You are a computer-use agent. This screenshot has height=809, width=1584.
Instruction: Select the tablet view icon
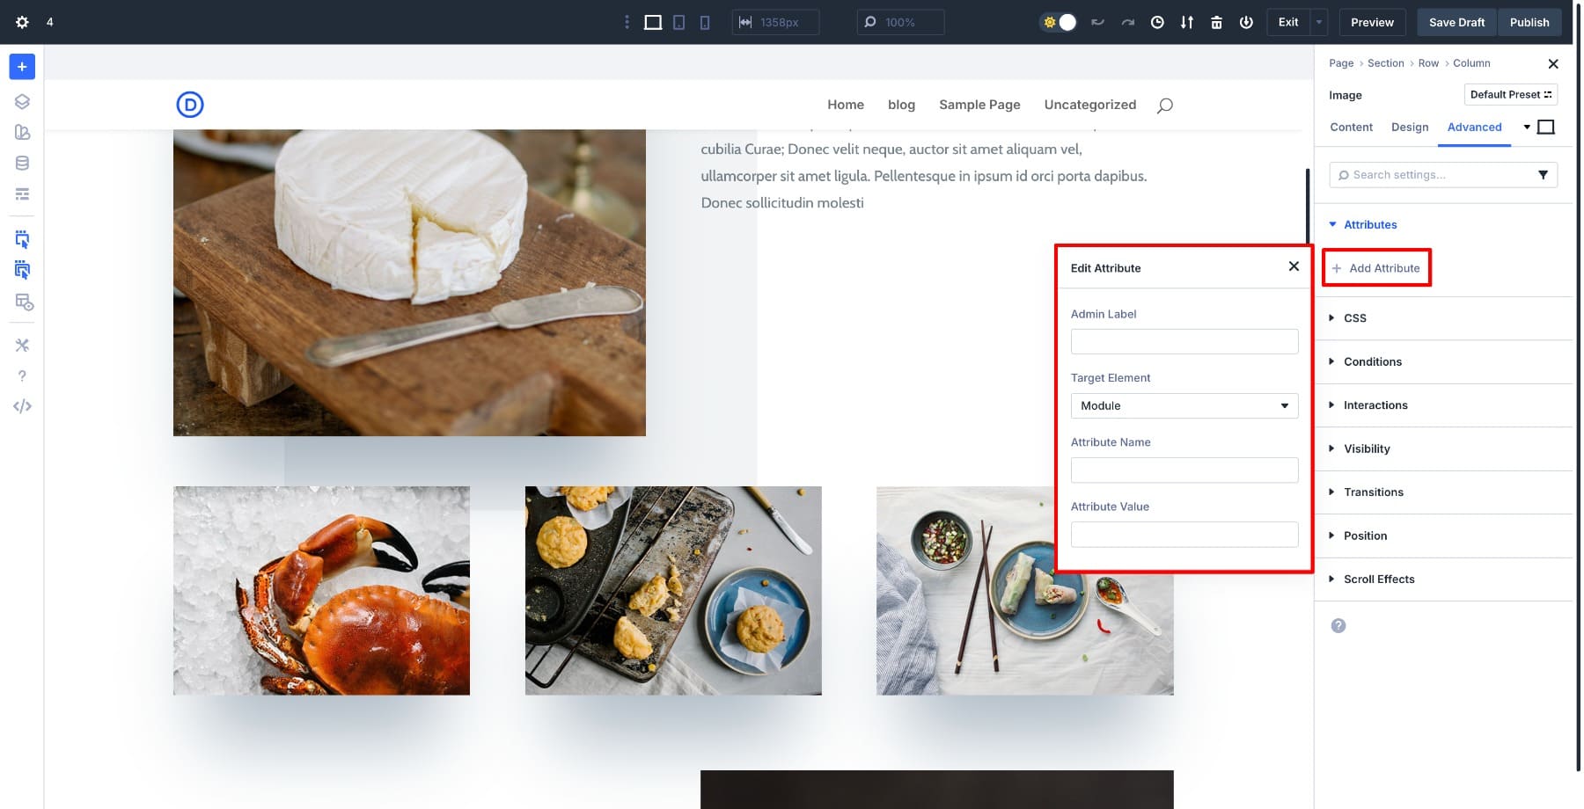(678, 22)
